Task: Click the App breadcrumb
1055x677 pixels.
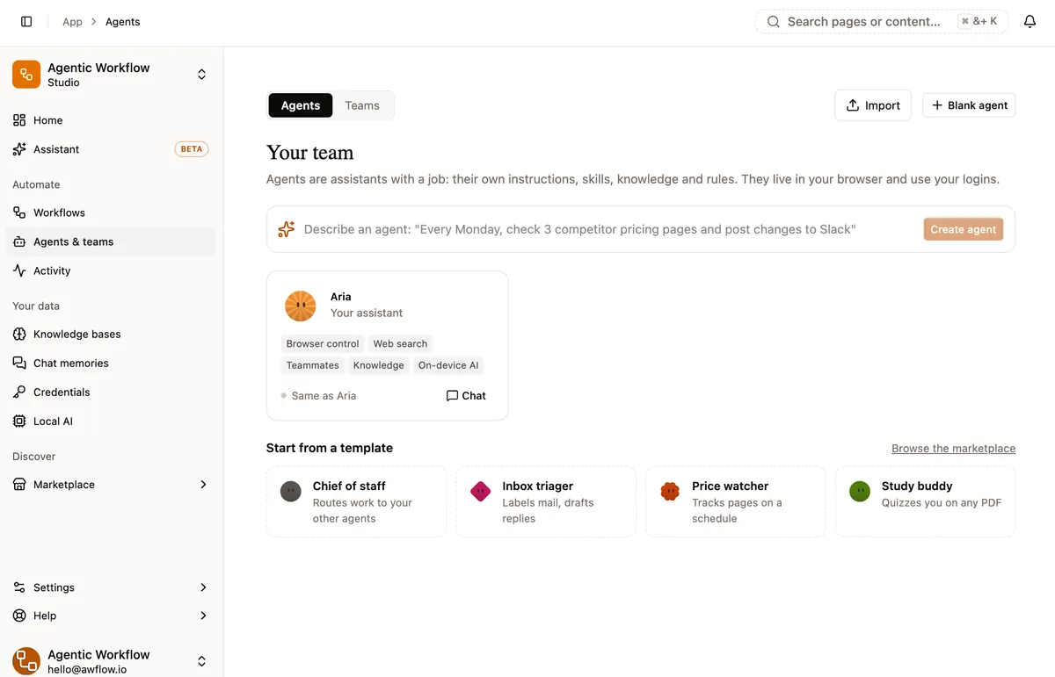Action: (72, 22)
